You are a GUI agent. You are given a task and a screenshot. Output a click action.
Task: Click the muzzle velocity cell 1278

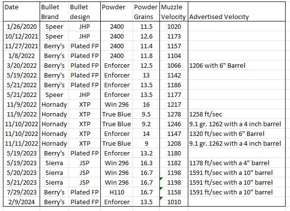coord(174,114)
